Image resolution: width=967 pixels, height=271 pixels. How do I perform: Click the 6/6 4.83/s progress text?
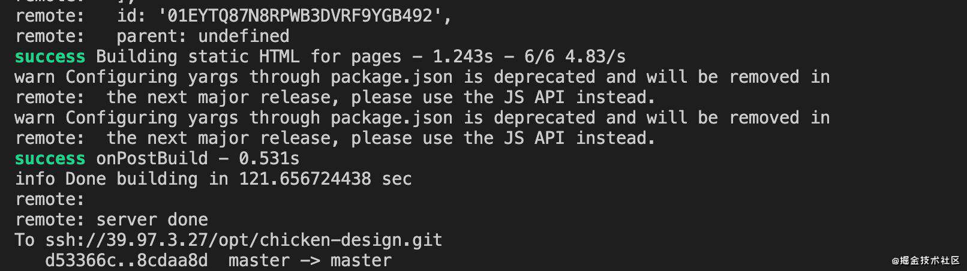point(575,57)
